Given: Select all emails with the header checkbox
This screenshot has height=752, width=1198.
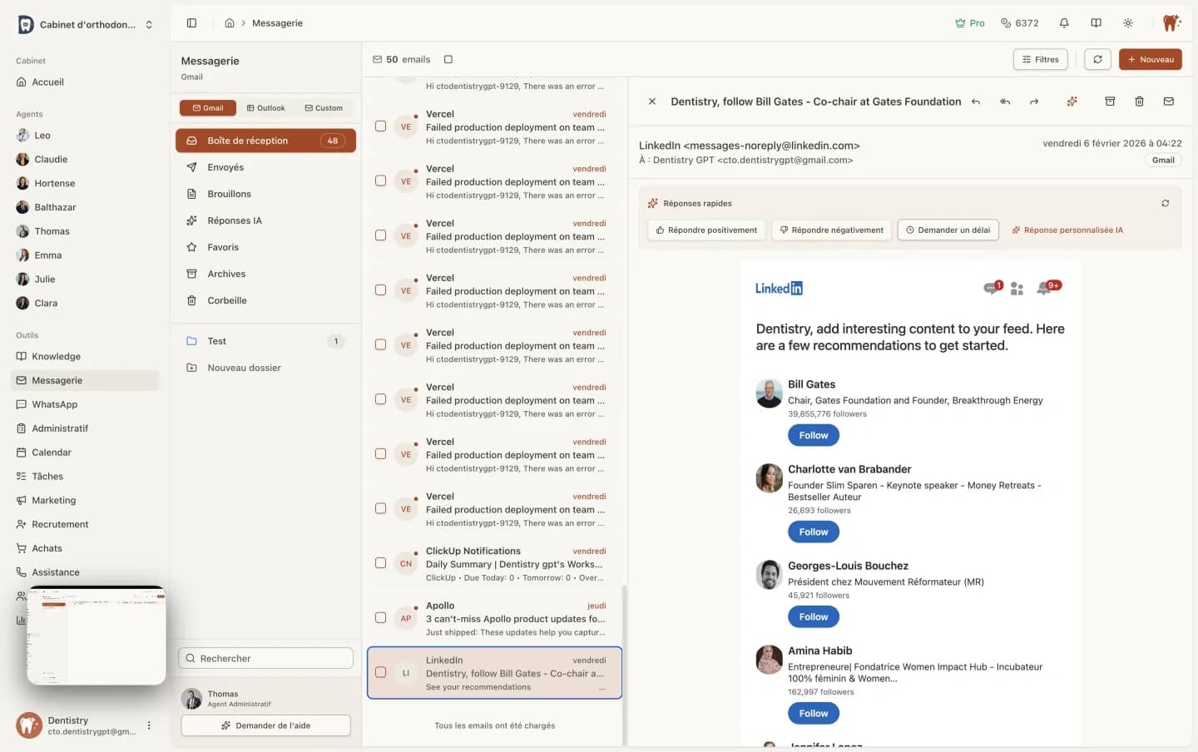Looking at the screenshot, I should point(448,59).
